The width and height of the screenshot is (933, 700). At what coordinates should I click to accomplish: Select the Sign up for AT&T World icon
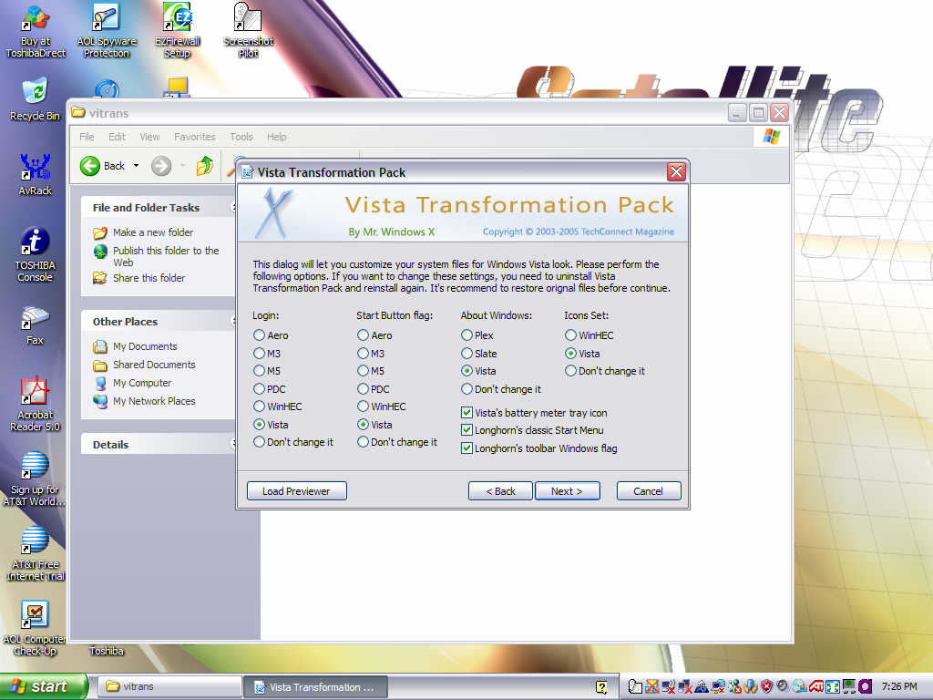(36, 479)
